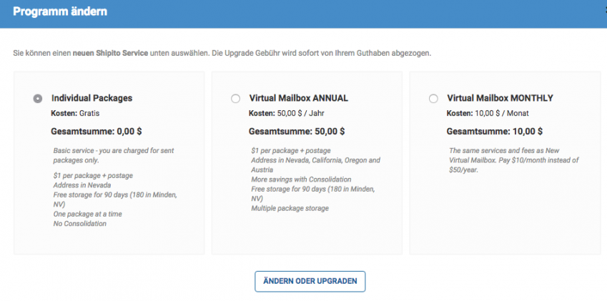This screenshot has width=607, height=301.
Task: Click the text Kosten: 10,00 $ / Monat
Action: 488,114
